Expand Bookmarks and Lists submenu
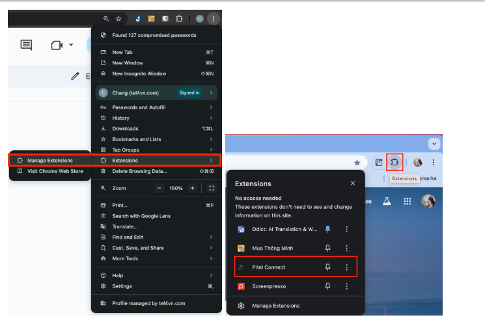 (x=156, y=139)
